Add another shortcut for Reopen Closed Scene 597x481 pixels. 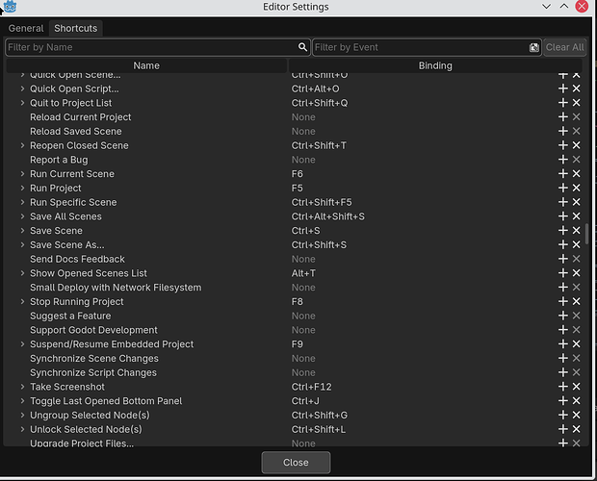pos(562,145)
